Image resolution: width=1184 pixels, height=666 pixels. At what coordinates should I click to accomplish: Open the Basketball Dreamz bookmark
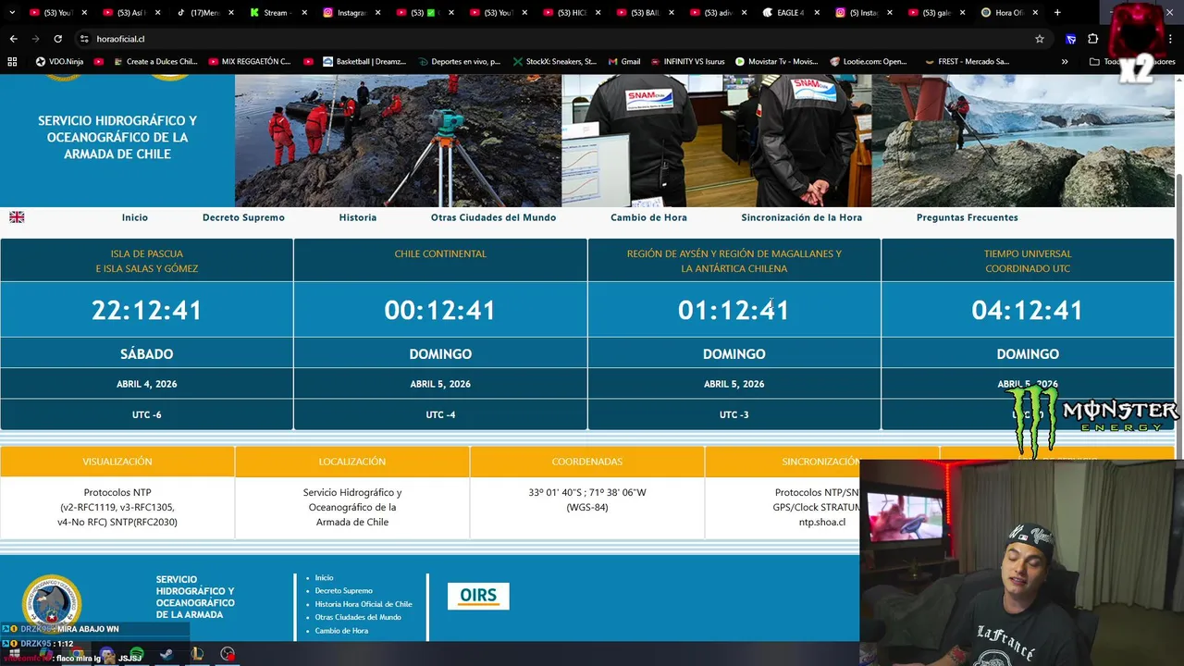(364, 61)
